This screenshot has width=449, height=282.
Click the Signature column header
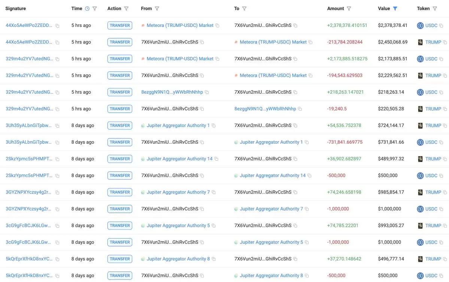15,9
